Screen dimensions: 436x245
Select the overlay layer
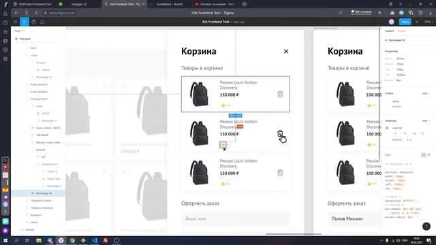click(29, 230)
